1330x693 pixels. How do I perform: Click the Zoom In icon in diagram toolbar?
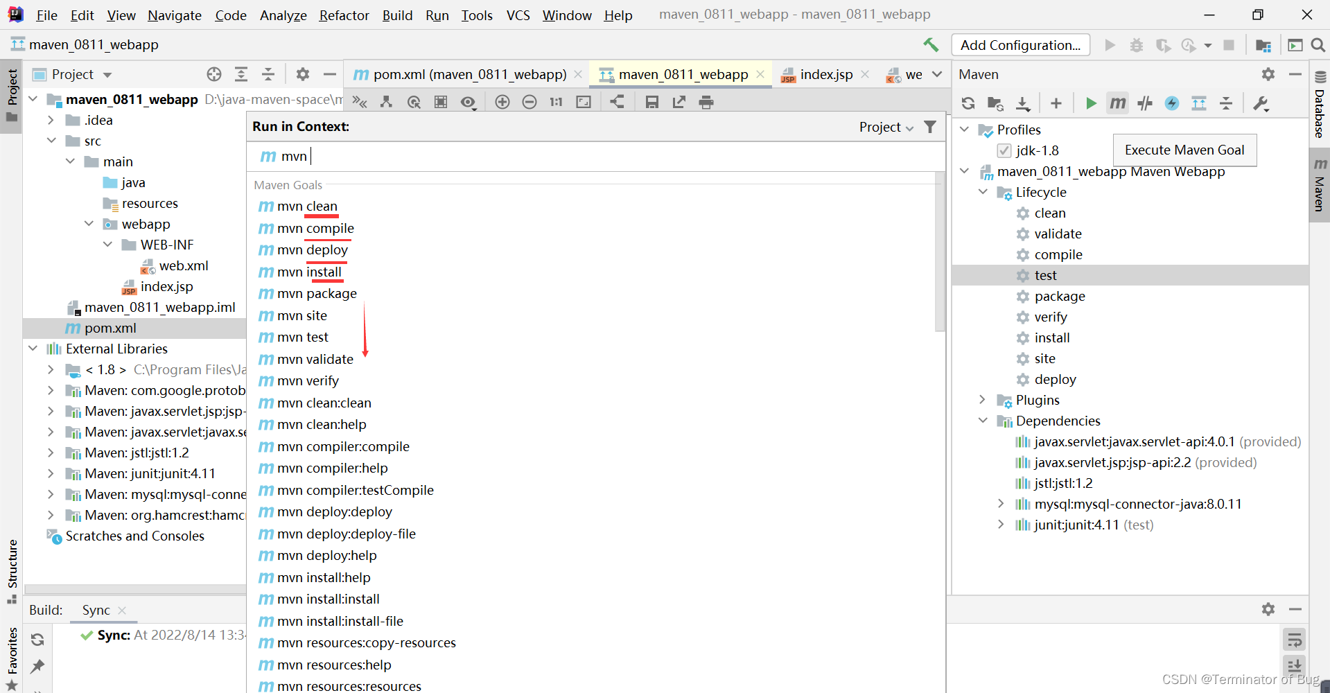coord(502,102)
